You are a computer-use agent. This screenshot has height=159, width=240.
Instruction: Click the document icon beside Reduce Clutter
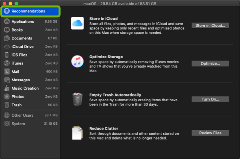click(77, 133)
